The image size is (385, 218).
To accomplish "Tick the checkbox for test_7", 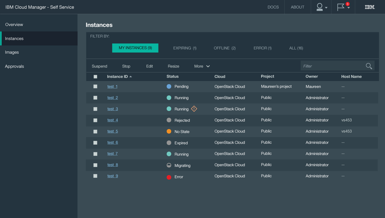I will pyautogui.click(x=95, y=154).
